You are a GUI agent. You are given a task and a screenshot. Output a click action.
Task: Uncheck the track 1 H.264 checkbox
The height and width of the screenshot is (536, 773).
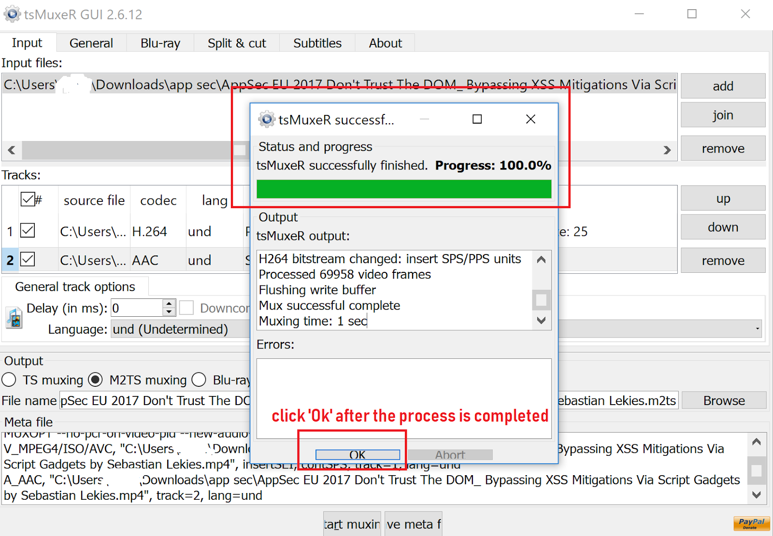[28, 230]
